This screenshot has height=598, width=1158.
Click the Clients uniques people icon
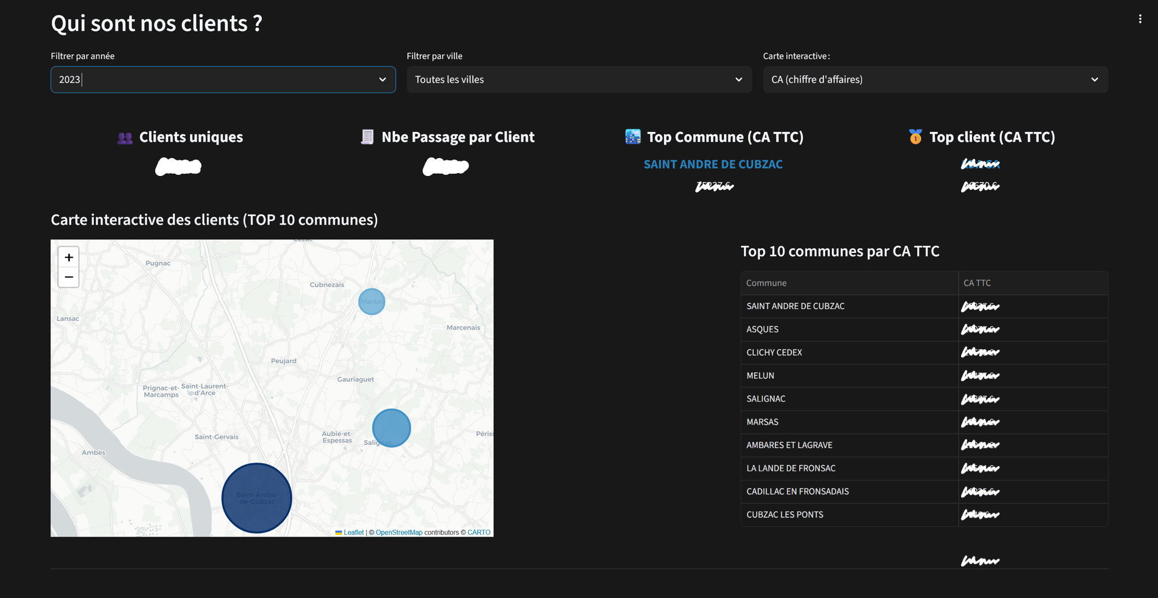[x=124, y=138]
